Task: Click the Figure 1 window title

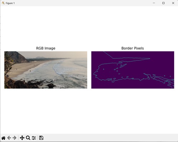Action: click(10, 3)
